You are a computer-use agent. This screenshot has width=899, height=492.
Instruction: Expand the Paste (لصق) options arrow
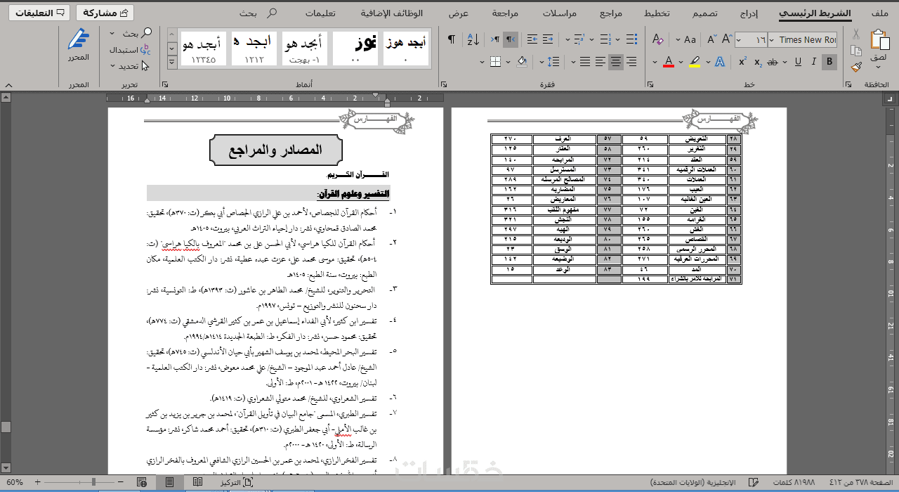(878, 65)
